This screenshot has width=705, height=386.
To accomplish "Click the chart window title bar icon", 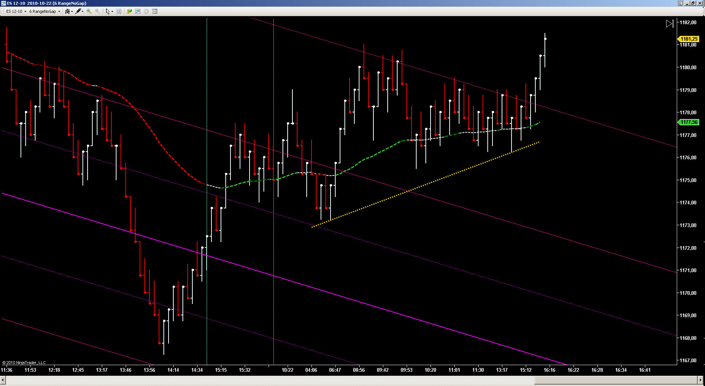I will 3,3.
